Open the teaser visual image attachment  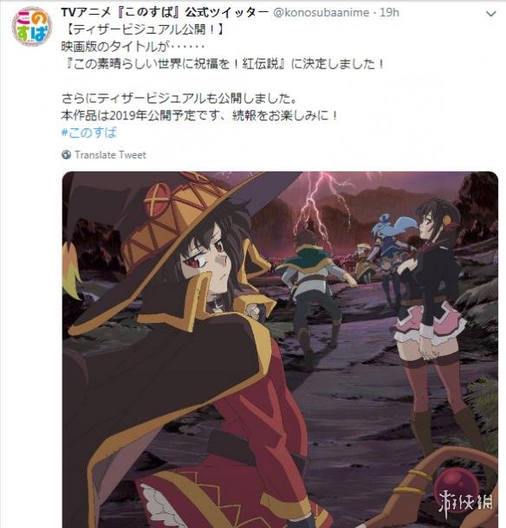point(280,350)
